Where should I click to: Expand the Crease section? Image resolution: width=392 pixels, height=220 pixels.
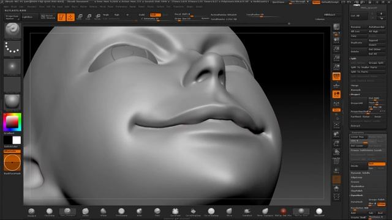click(x=355, y=182)
